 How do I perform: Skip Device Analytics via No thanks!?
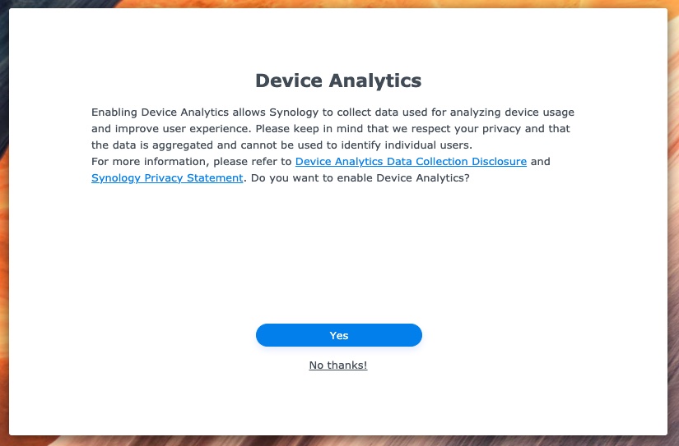click(338, 366)
